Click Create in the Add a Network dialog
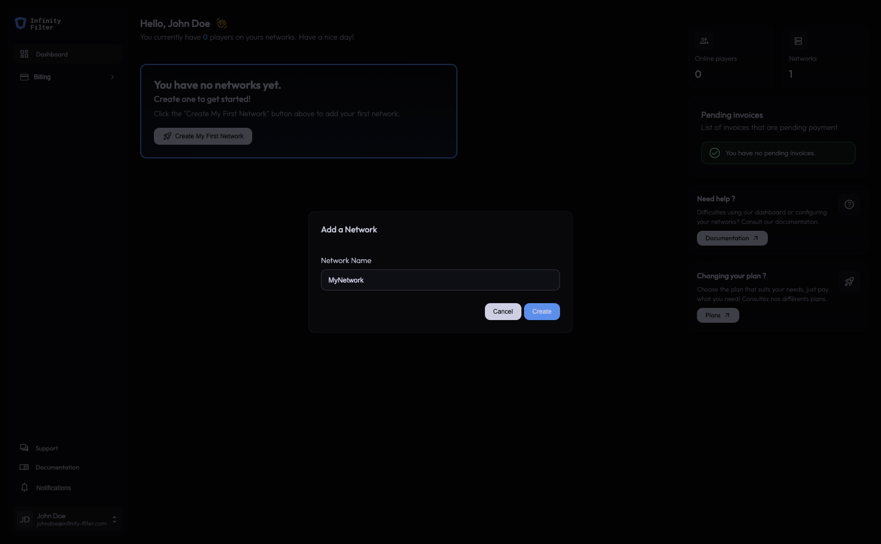This screenshot has width=881, height=544. 542,312
